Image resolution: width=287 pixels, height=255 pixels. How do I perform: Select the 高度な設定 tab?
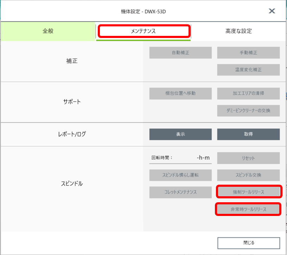tap(238, 31)
